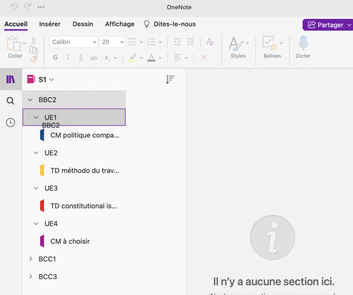Open bullet list style dropdown arrow

(x=142, y=42)
